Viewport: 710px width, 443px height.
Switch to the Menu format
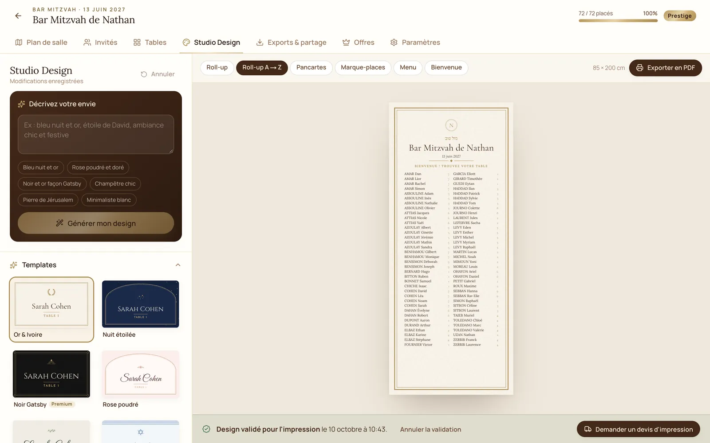tap(408, 68)
